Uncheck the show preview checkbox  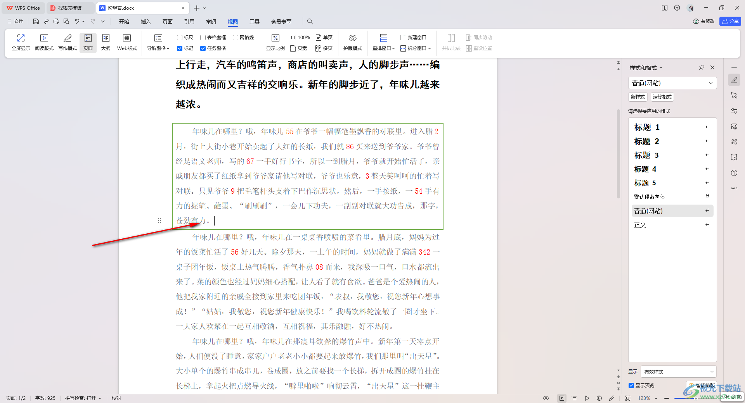(631, 386)
